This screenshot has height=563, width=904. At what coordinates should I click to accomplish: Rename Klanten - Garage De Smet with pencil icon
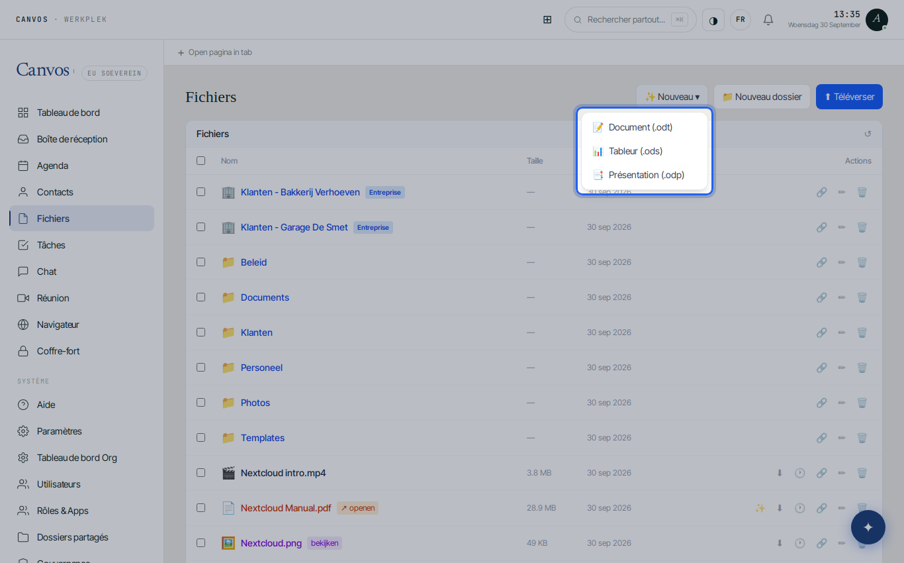(x=842, y=227)
